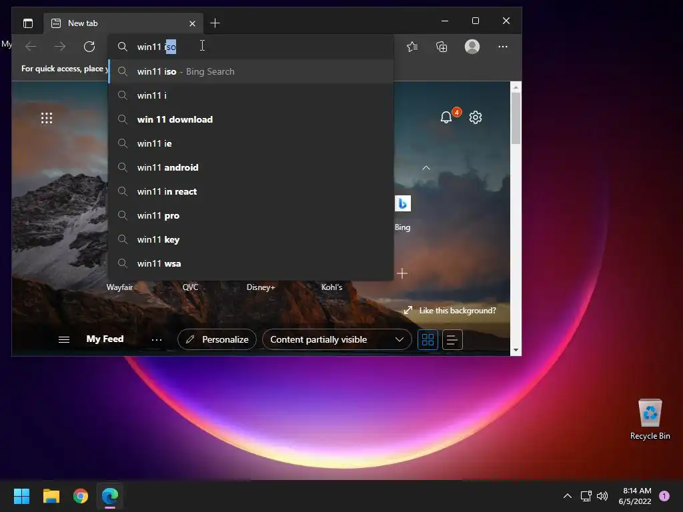Screen dimensions: 683x512
Task: Open 'Content partially visible' dropdown
Action: 337,339
